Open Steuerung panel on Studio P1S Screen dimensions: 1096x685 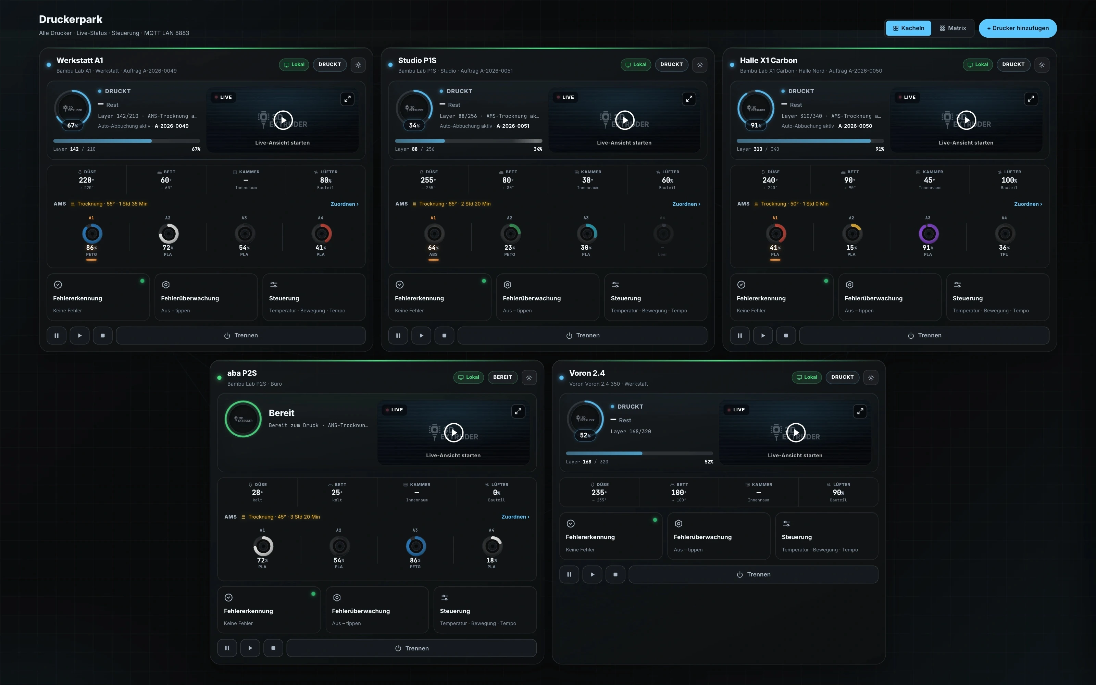click(656, 297)
